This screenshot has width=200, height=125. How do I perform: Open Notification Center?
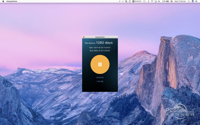click(x=196, y=1)
